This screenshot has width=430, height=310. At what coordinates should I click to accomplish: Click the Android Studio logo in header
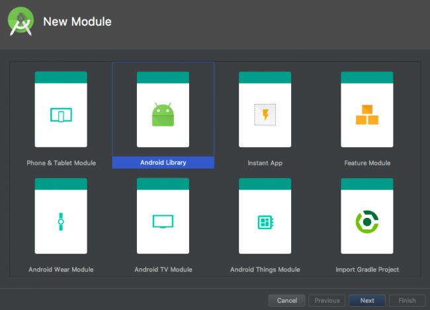(x=21, y=21)
